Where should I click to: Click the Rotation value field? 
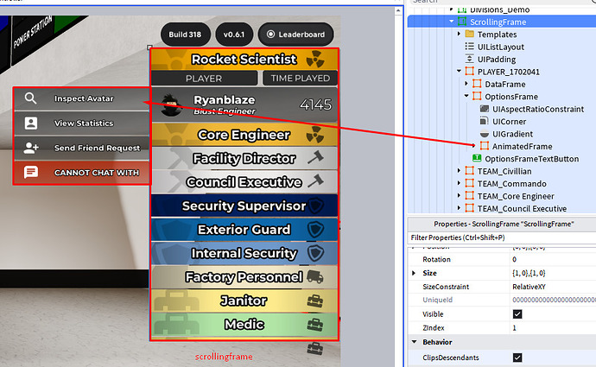click(553, 259)
